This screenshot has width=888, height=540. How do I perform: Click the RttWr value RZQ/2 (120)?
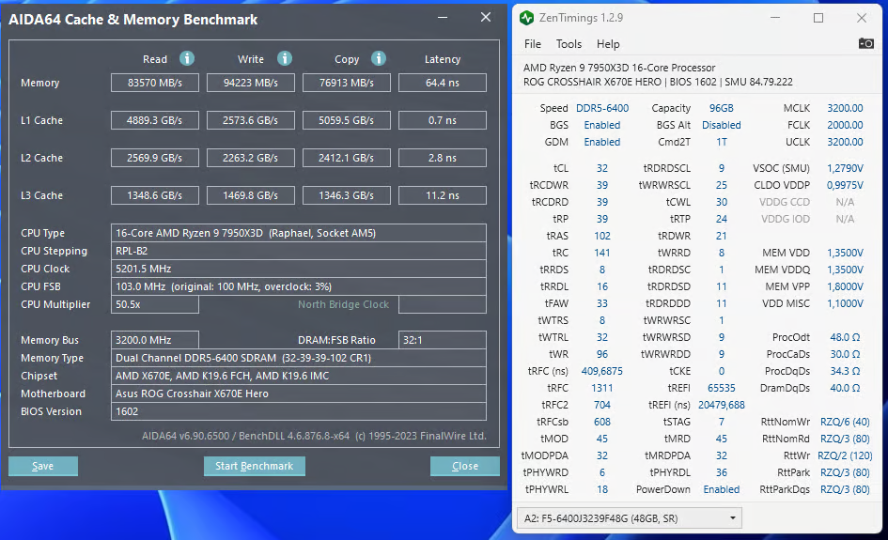(845, 455)
